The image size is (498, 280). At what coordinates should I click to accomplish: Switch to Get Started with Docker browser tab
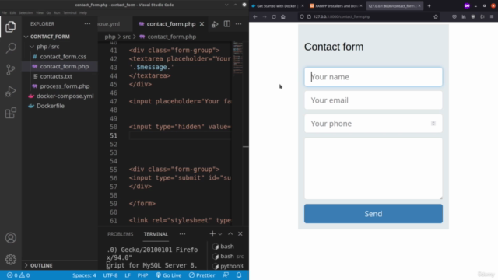(278, 5)
